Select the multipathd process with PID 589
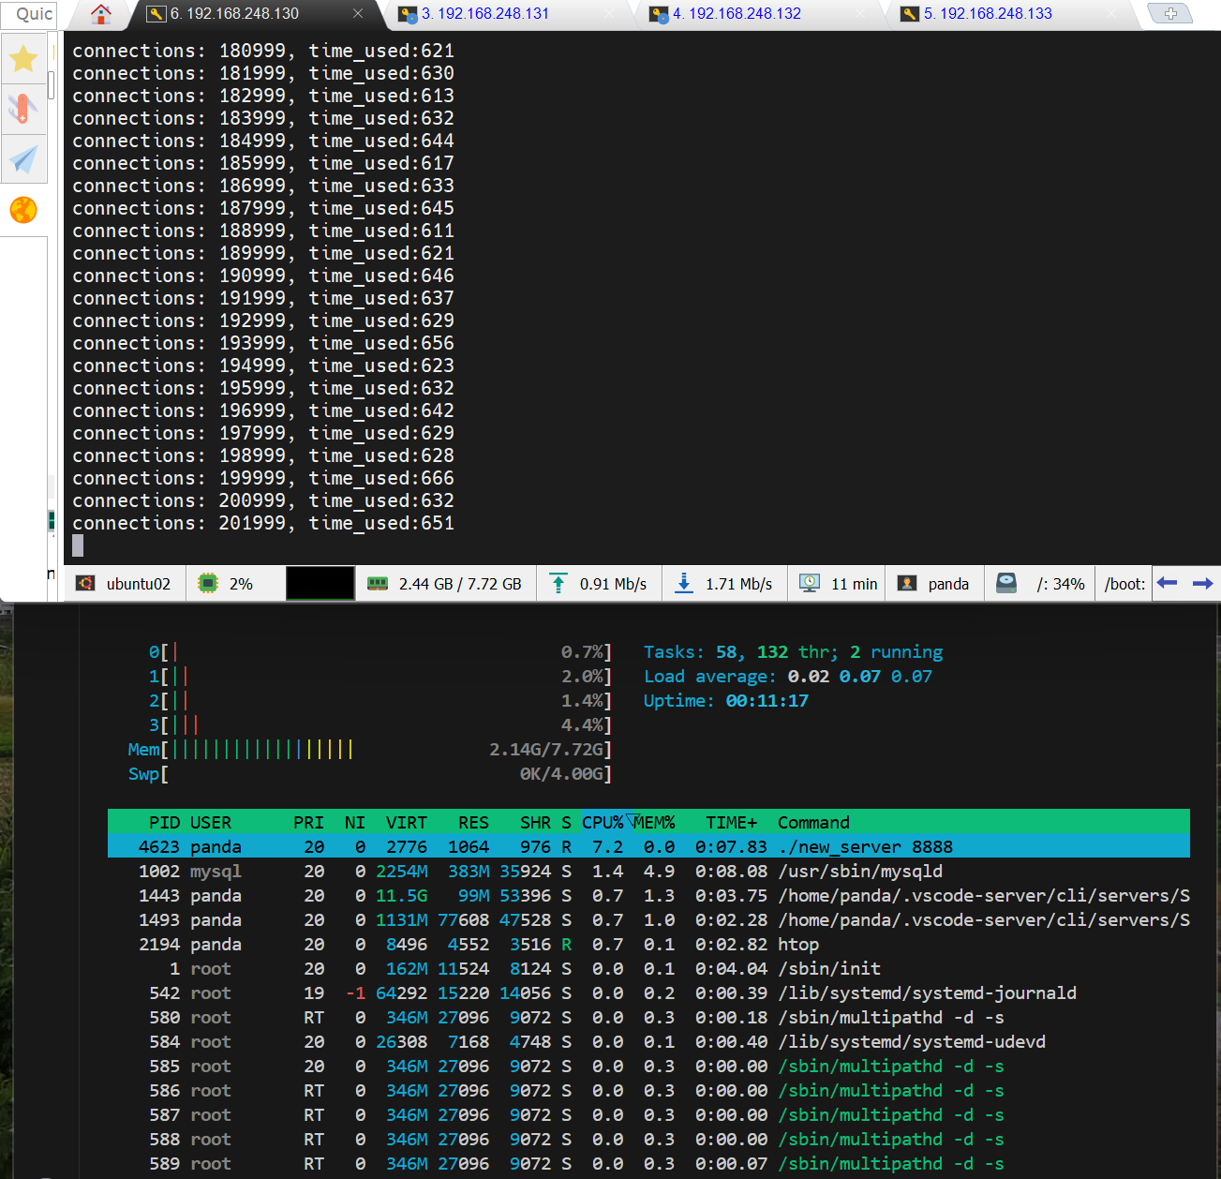 (x=648, y=1163)
